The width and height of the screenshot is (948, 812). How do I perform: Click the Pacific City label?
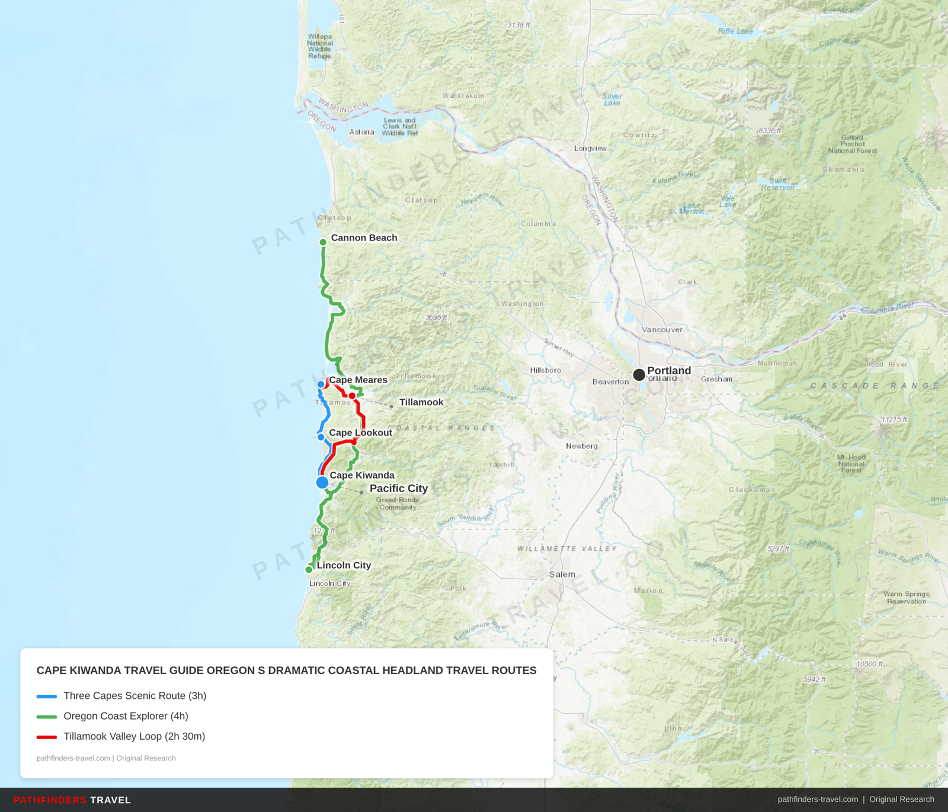(399, 489)
